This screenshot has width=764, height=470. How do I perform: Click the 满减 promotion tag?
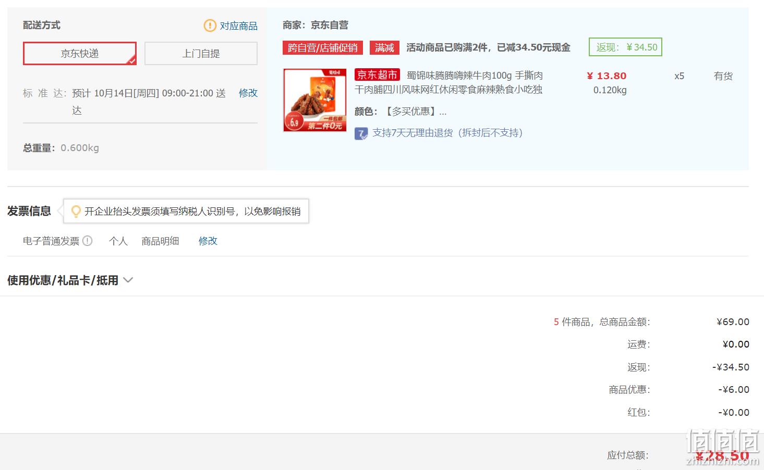pos(384,48)
